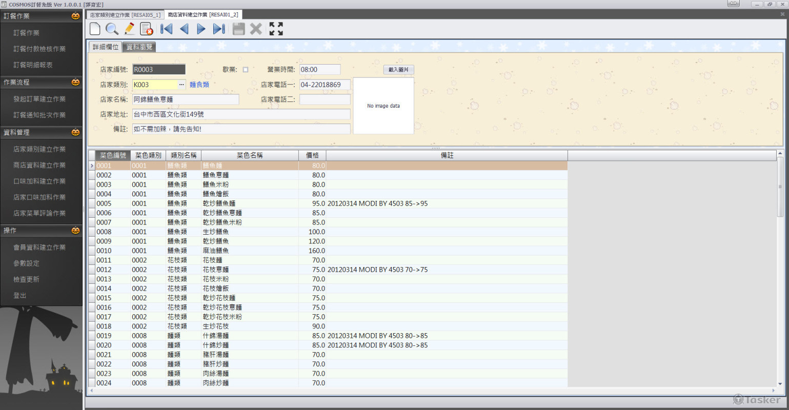Open 店家口味加料作業 in the sidebar
Viewport: 789px width, 410px height.
point(39,197)
